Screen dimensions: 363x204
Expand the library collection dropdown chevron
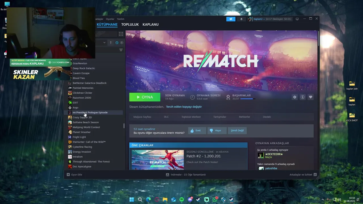coord(104,42)
